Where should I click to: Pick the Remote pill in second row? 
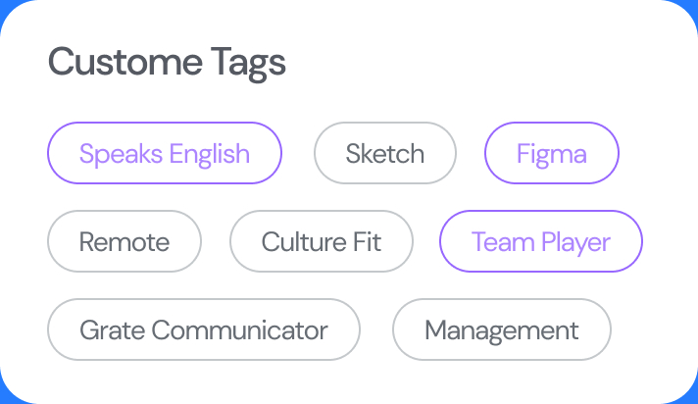coord(125,242)
